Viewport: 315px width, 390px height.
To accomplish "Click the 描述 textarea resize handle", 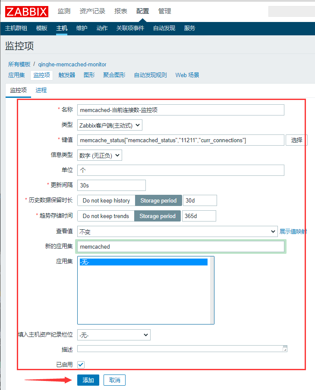I will tap(285, 349).
